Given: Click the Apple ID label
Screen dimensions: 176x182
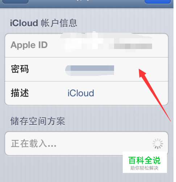Looking at the screenshot, I should pos(29,45).
